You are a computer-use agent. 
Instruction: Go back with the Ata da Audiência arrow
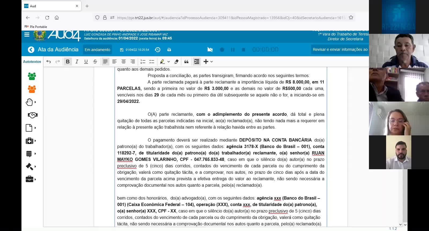[x=31, y=50]
